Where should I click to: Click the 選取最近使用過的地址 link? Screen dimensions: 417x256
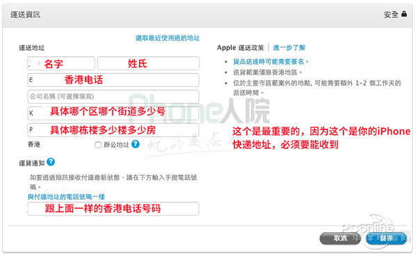[x=167, y=38]
